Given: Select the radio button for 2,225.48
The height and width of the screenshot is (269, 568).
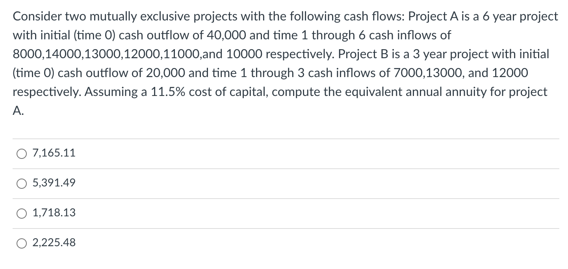Looking at the screenshot, I should click(22, 243).
